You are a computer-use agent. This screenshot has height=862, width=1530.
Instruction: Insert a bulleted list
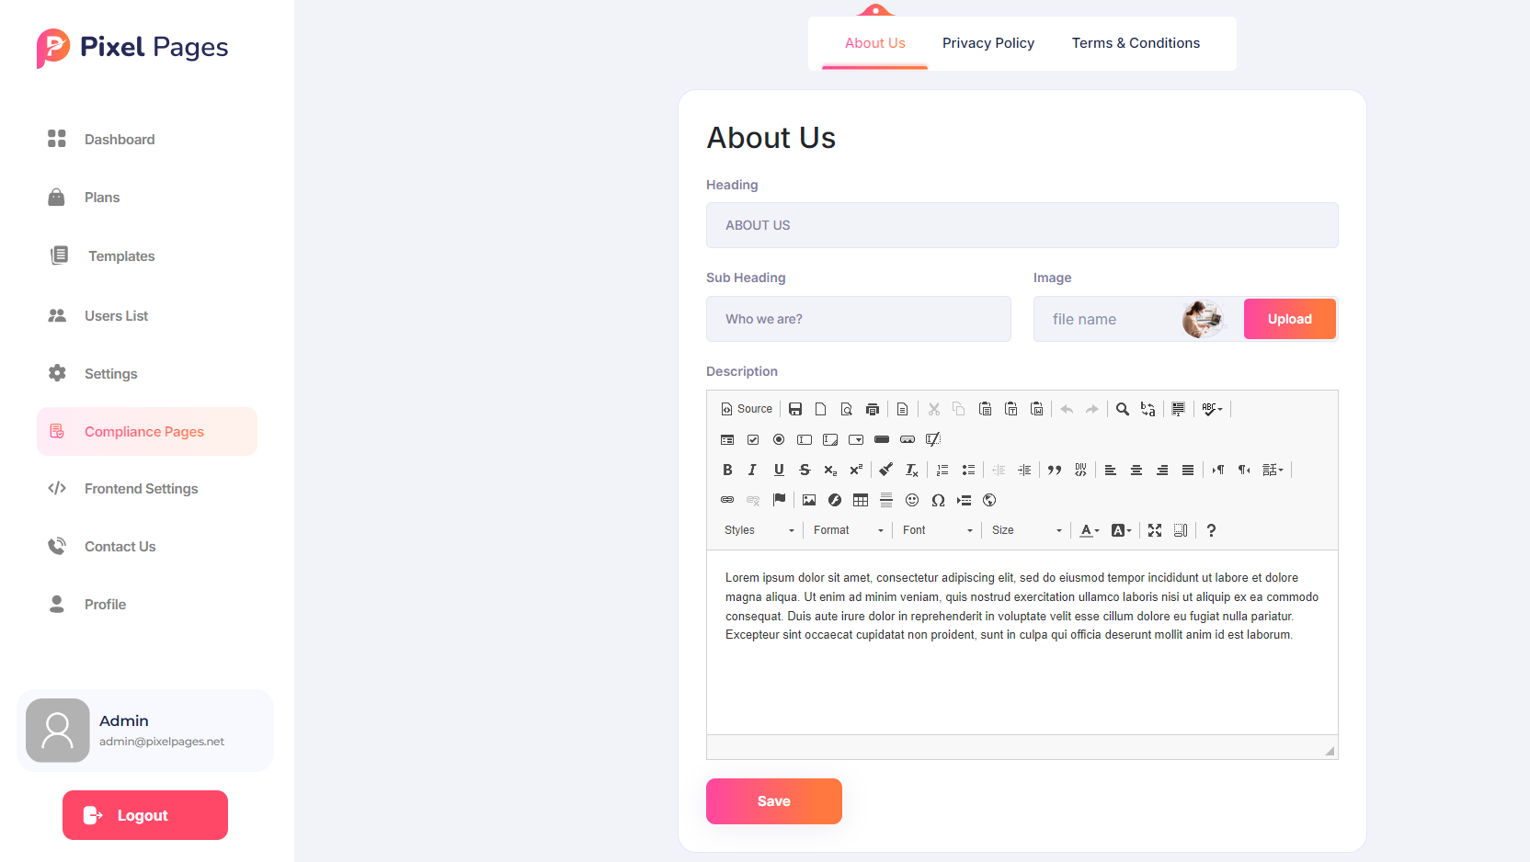[x=968, y=470]
